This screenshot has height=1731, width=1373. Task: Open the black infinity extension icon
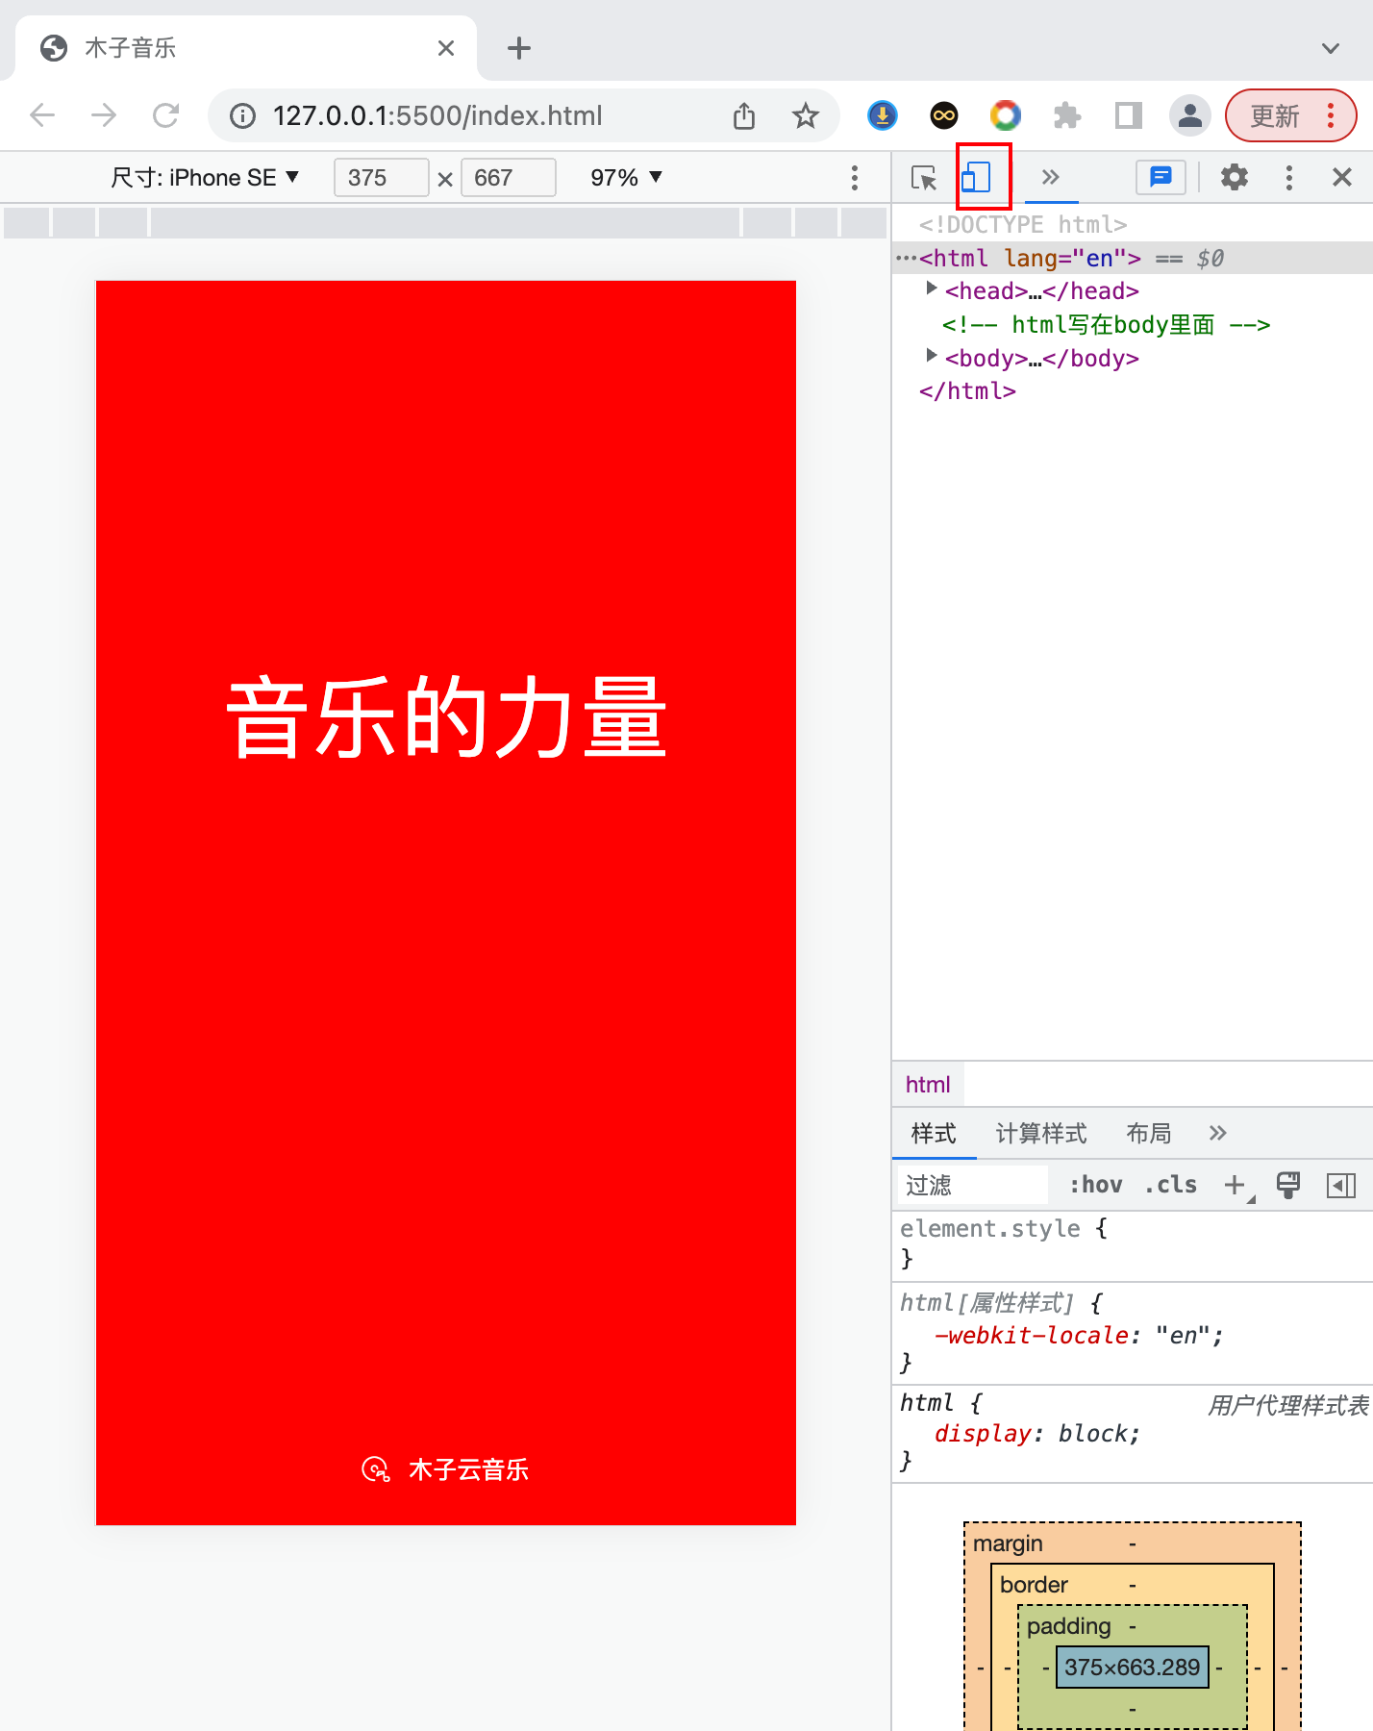pos(944,116)
